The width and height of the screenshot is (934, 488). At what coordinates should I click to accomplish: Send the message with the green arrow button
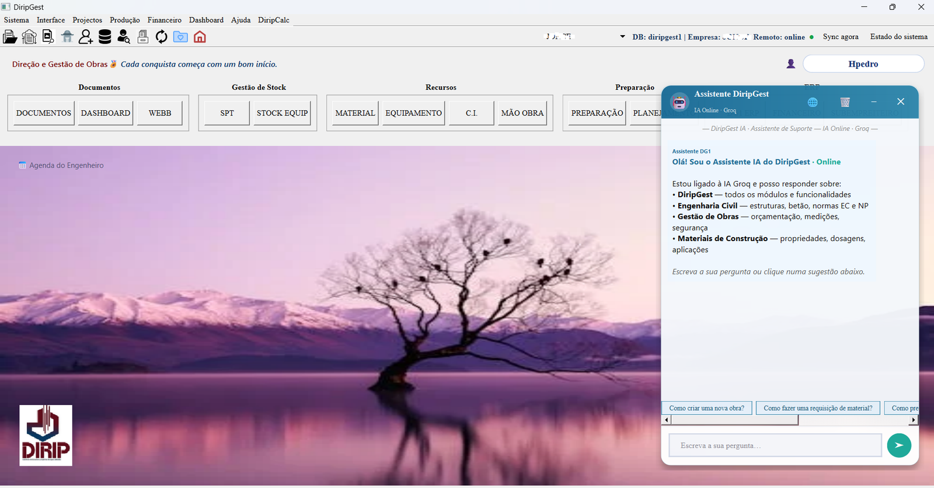pyautogui.click(x=899, y=445)
